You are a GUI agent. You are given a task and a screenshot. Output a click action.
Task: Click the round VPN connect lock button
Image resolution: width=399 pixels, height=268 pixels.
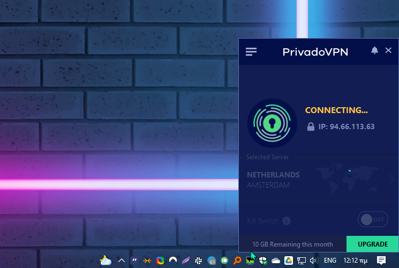pos(272,123)
